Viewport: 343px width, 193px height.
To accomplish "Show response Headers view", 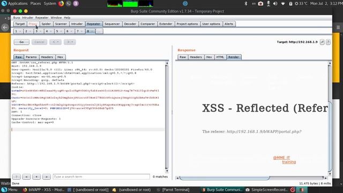I will [196, 57].
